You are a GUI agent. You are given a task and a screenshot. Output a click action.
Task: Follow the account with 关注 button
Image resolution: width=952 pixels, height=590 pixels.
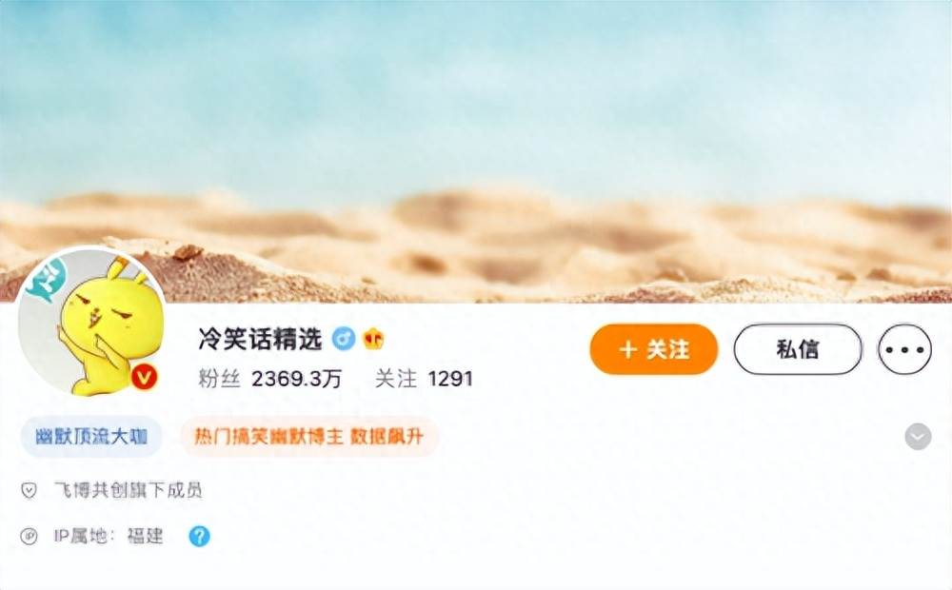point(654,349)
